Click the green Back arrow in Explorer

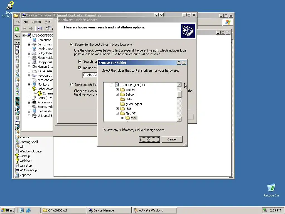[x=17, y=29]
